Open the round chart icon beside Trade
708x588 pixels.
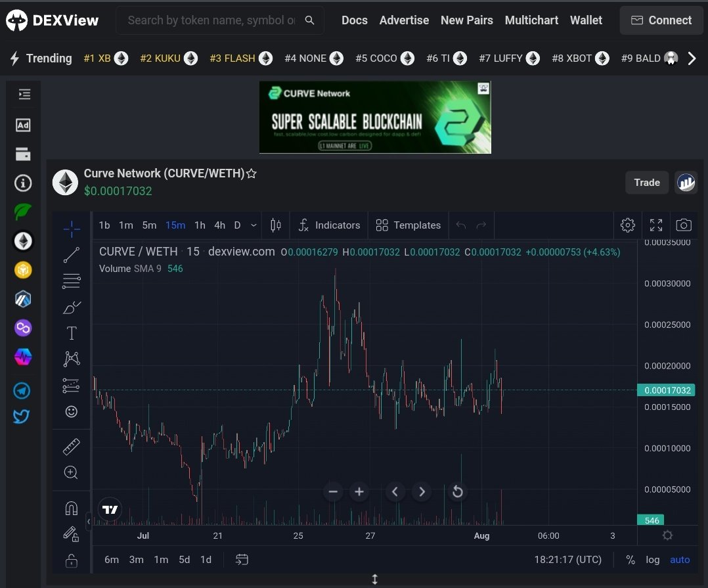point(686,183)
